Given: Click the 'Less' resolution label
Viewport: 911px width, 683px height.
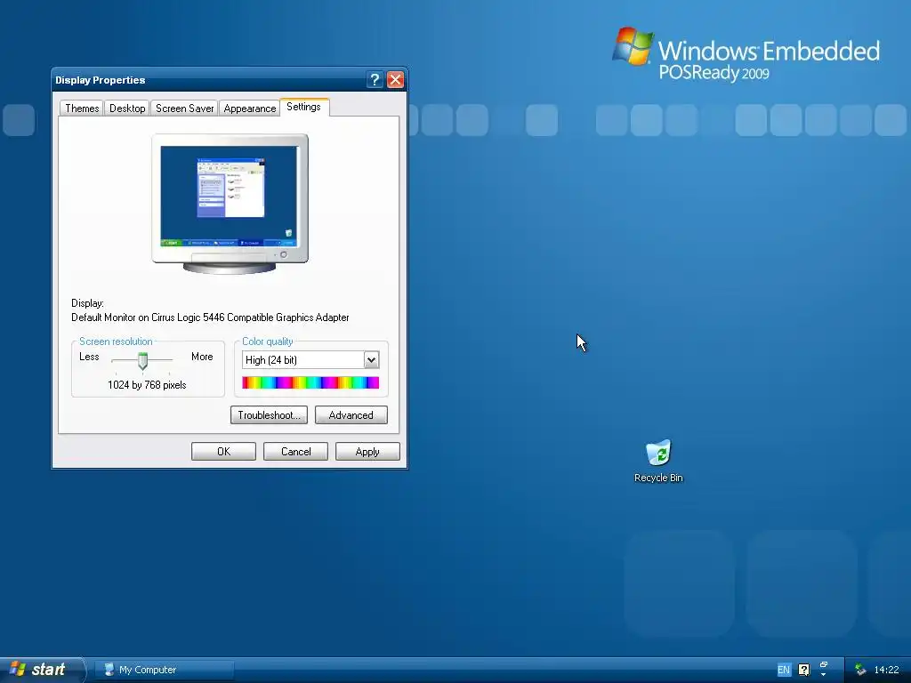Looking at the screenshot, I should tap(89, 357).
